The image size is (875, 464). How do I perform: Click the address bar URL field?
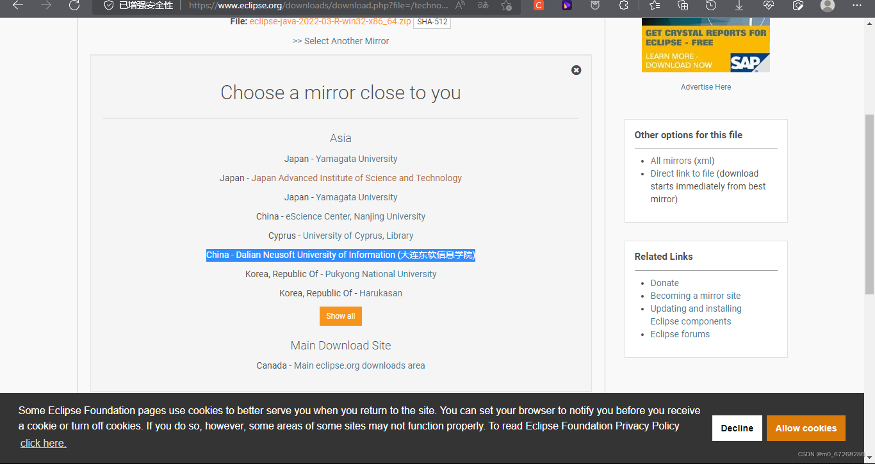coord(318,5)
